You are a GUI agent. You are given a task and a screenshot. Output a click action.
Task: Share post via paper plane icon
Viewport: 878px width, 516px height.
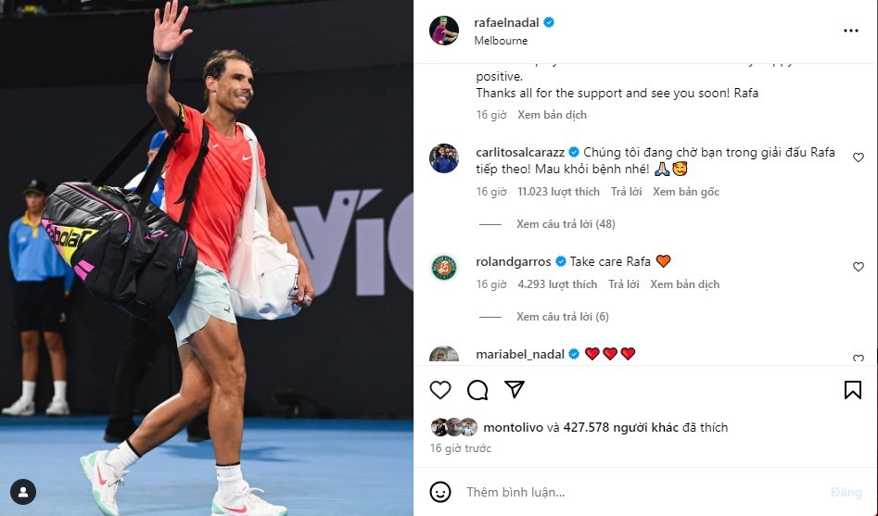pos(514,389)
